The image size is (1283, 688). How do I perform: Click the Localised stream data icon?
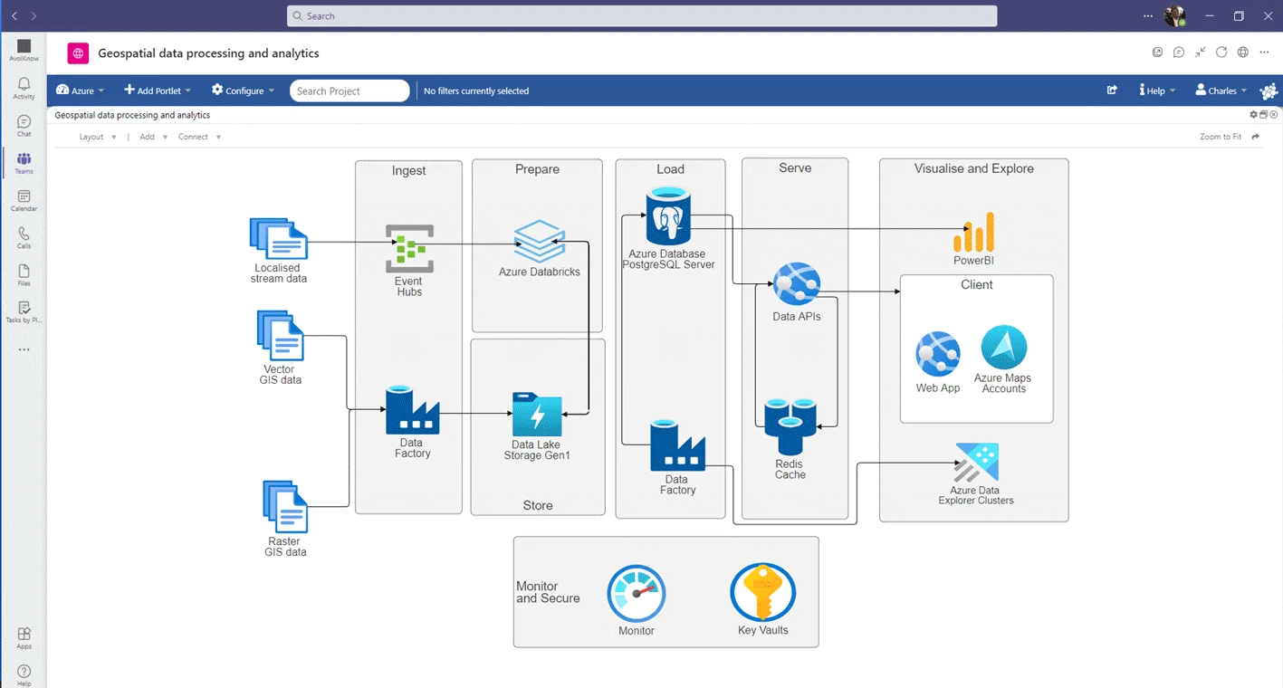coord(279,239)
